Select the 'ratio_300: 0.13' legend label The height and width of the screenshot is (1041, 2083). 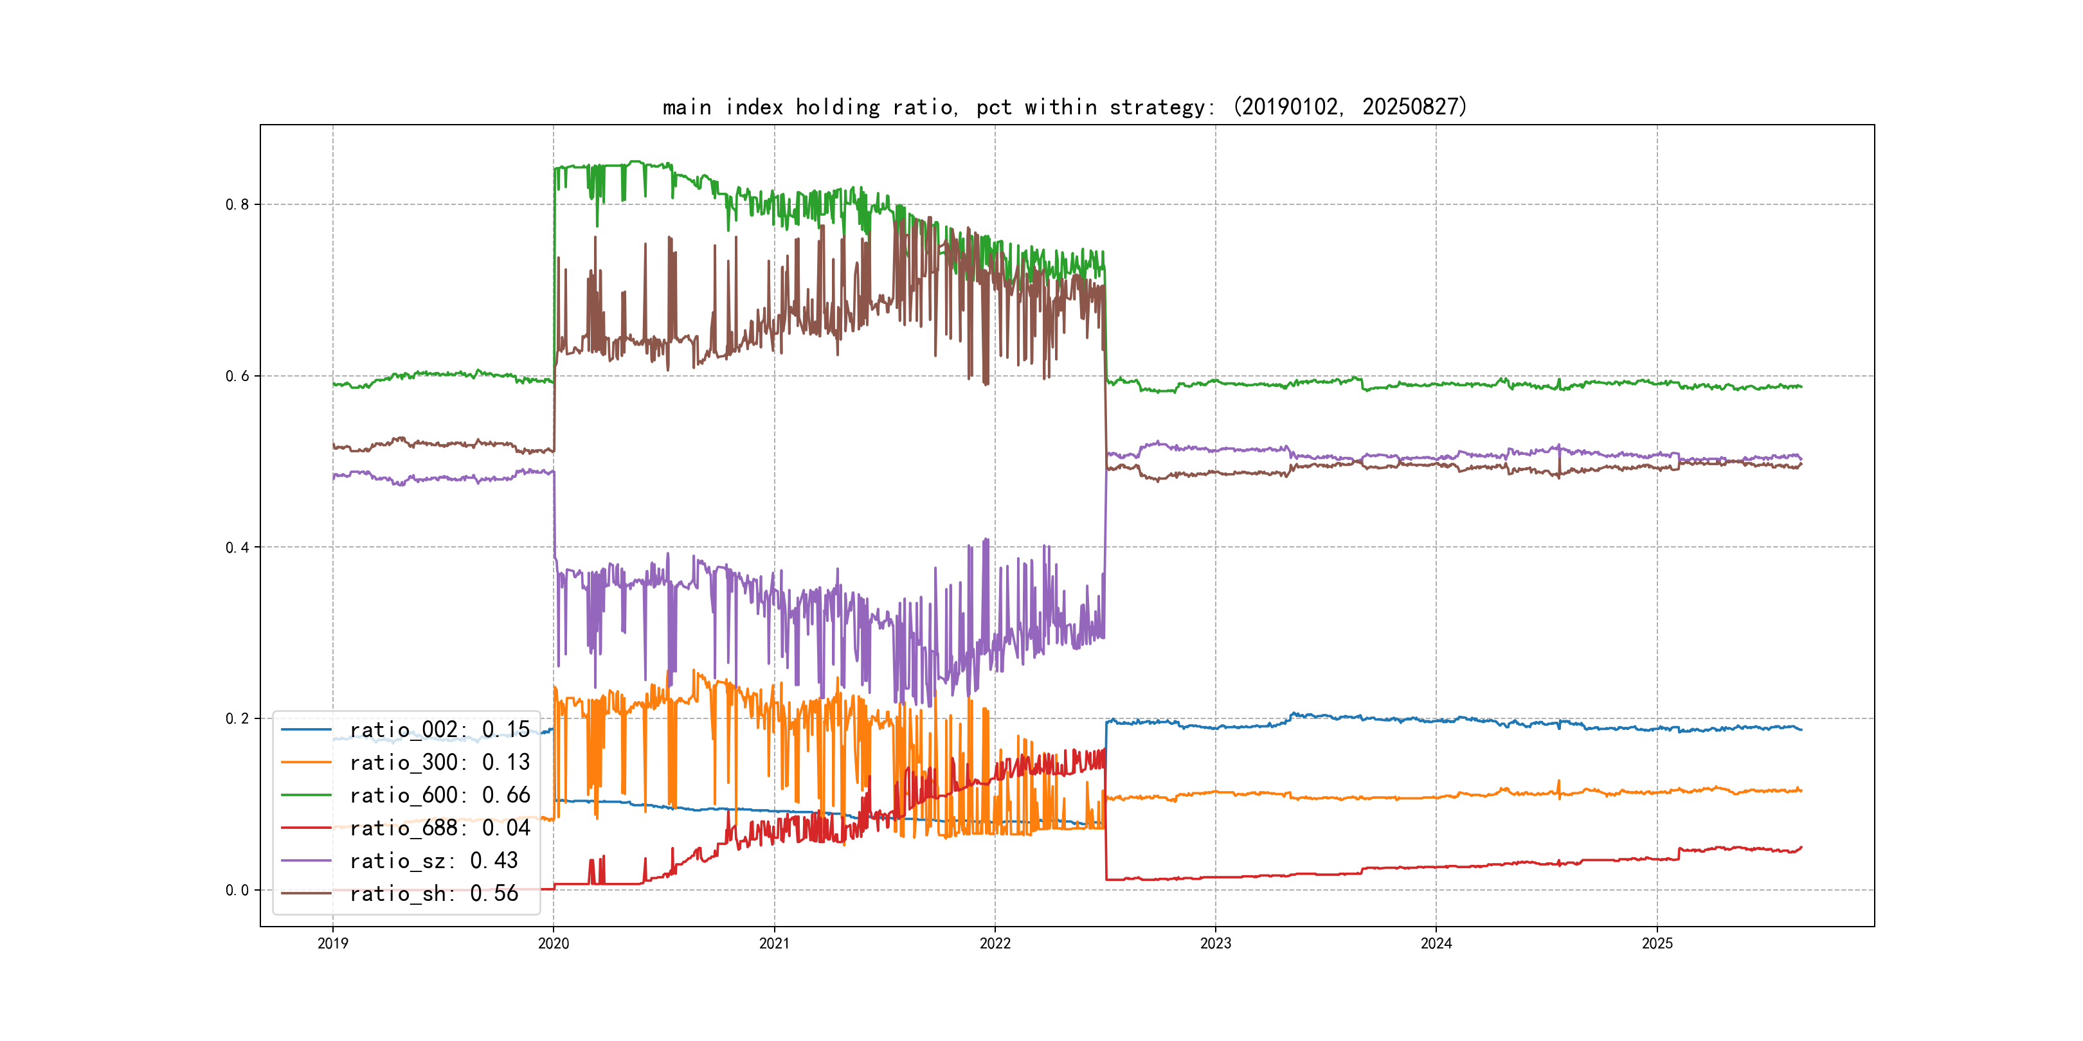(439, 762)
